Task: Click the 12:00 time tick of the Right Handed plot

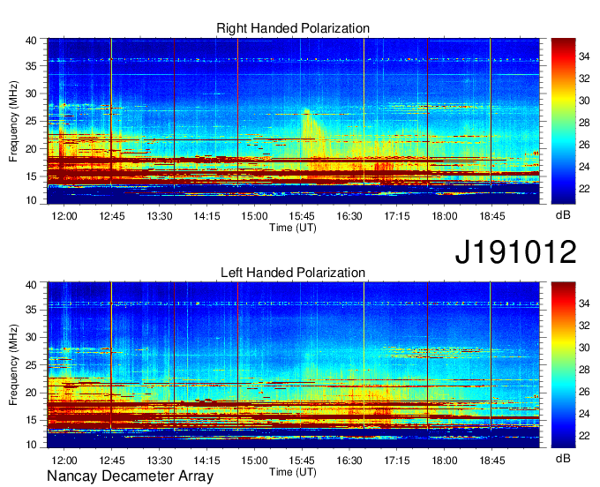Action: point(64,216)
